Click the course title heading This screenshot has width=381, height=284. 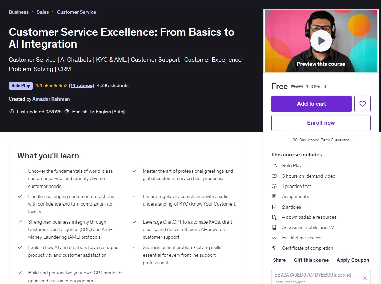pos(121,38)
